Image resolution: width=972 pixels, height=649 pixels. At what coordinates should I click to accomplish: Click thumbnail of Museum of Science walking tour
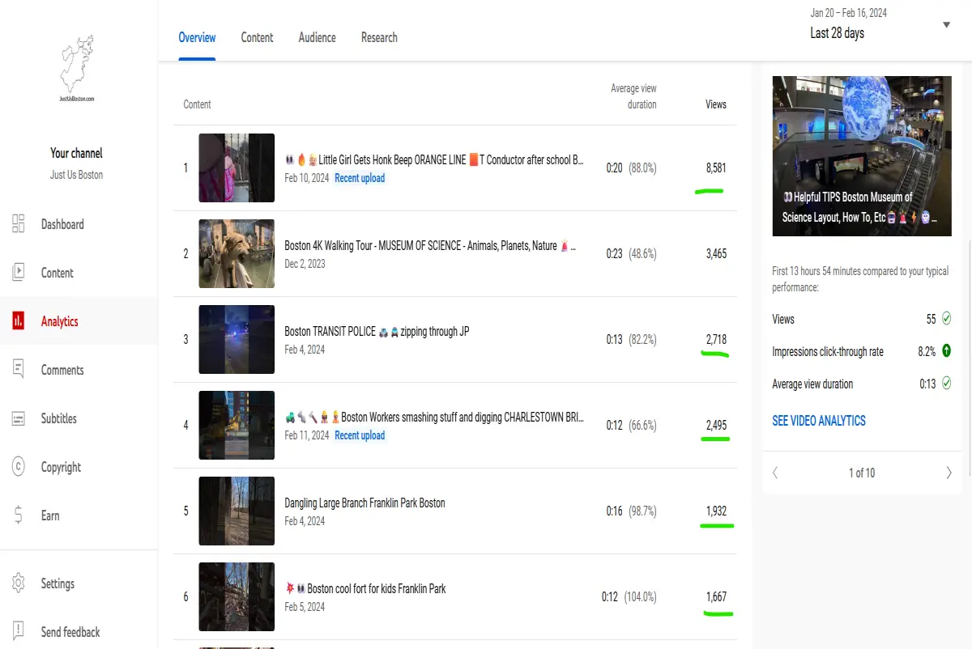pyautogui.click(x=237, y=253)
